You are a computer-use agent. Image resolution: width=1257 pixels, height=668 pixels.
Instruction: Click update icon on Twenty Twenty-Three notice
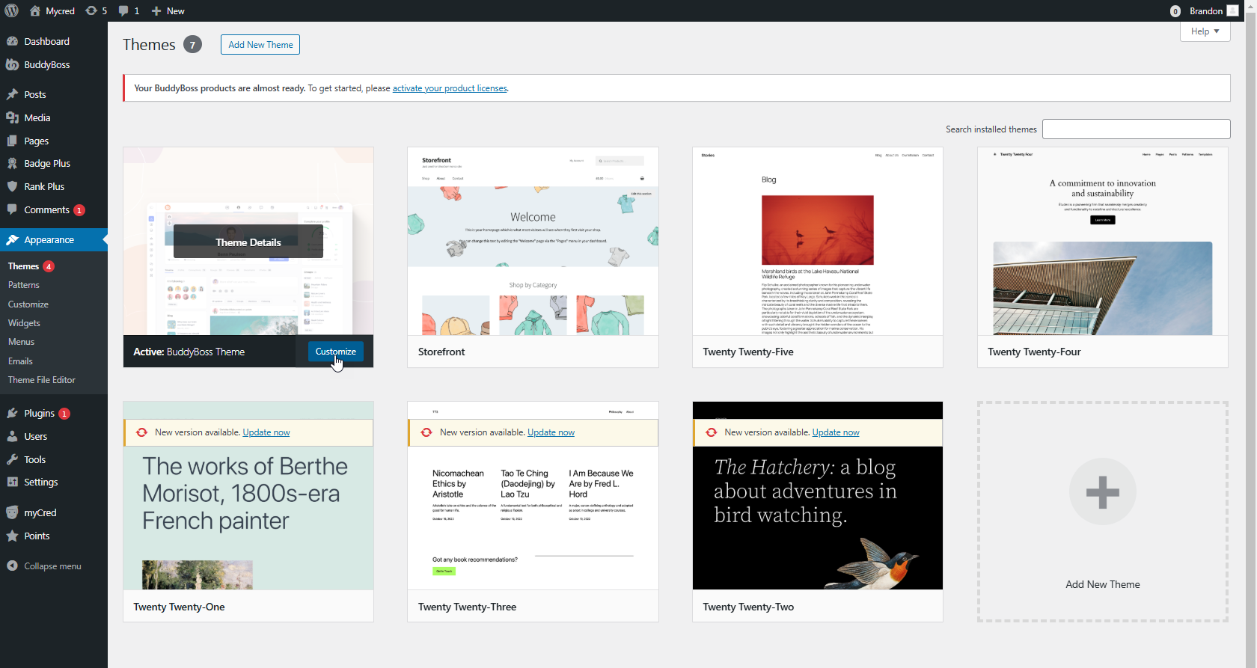[x=426, y=432]
